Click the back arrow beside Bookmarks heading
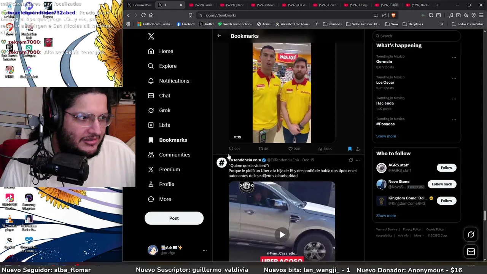The width and height of the screenshot is (487, 274). [x=219, y=36]
